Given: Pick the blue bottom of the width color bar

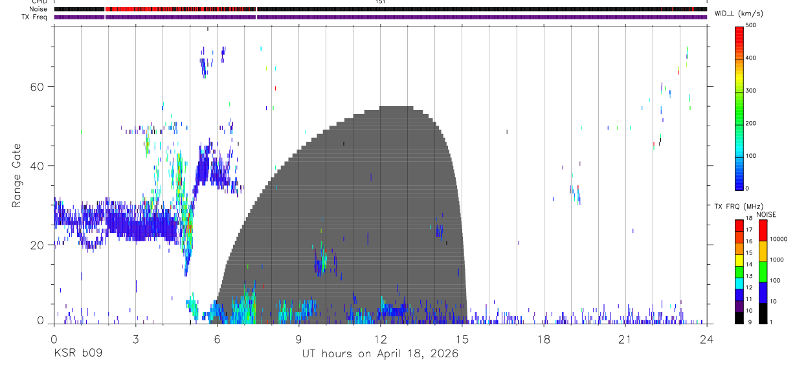Looking at the screenshot, I should tap(740, 181).
